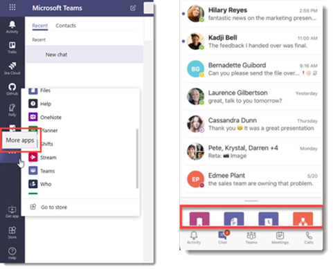Screen dimensions: 333x269
Task: Tap the drawer handle above app tray
Action: point(251,201)
